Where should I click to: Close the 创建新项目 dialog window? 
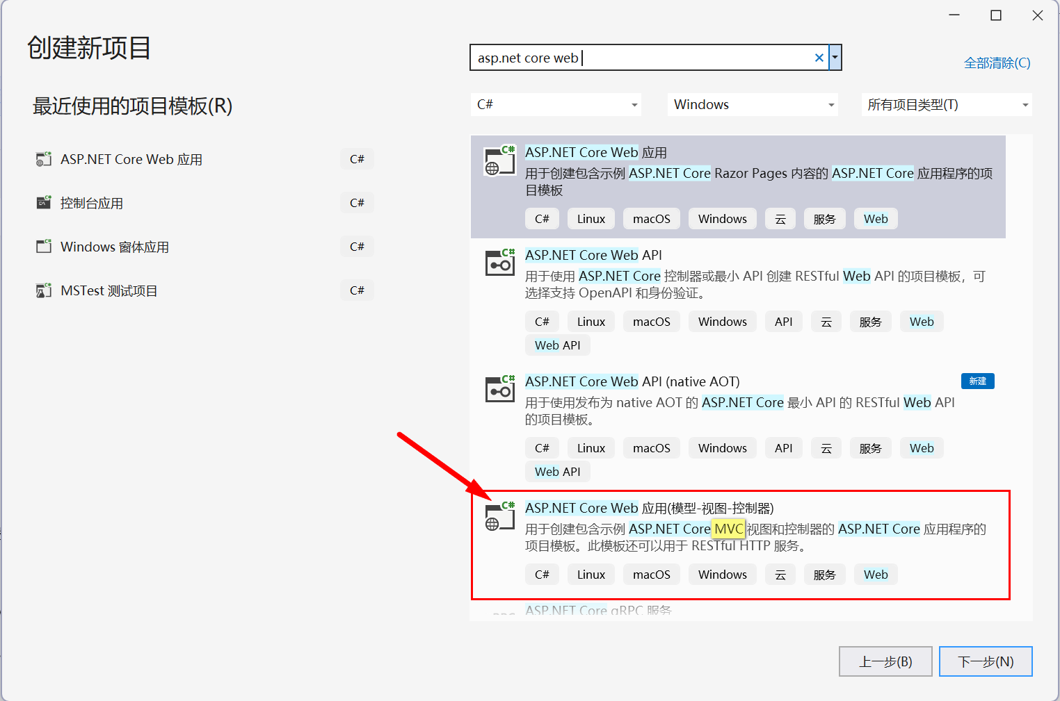(1038, 15)
